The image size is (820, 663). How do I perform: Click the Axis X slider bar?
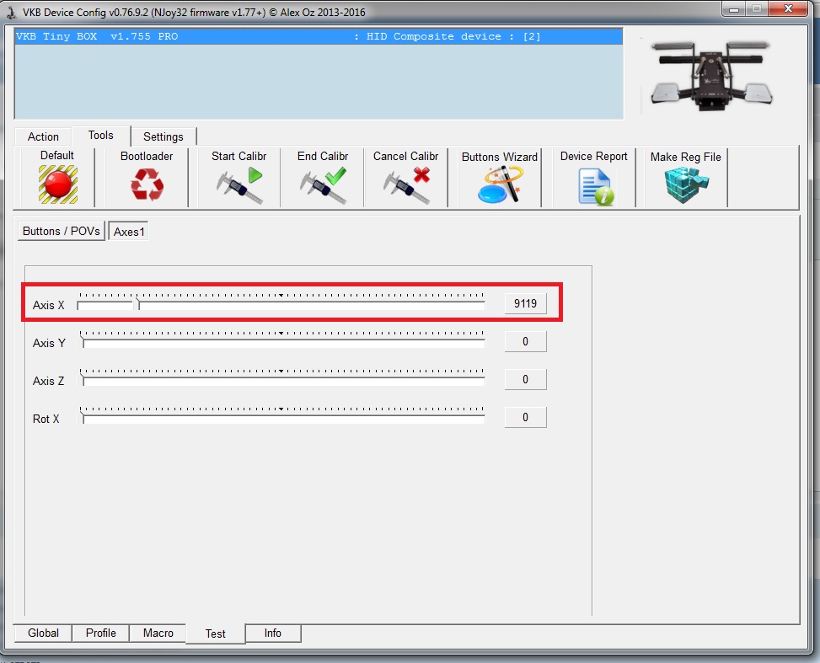(x=281, y=305)
